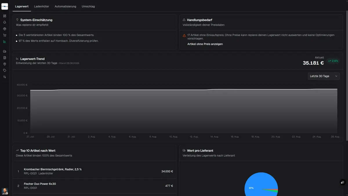
Task: Click the warning triangle beside Handlungsbedarf heading
Action: [x=184, y=20]
